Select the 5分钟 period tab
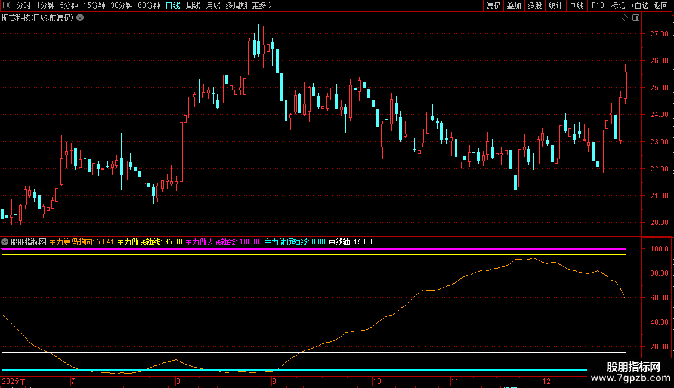674x388 pixels. (69, 5)
